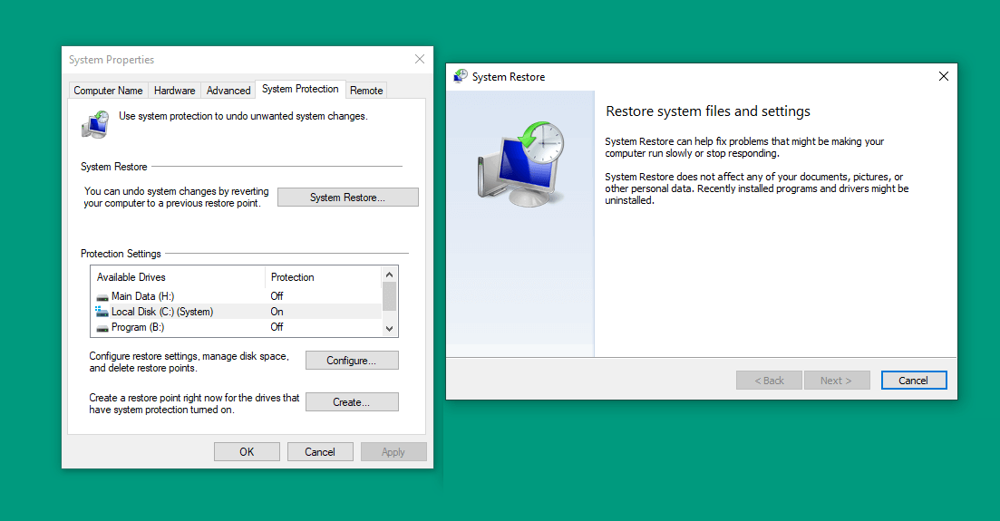Click the Off status for Main Data (H:)
Viewport: 1000px width, 521px height.
click(277, 296)
